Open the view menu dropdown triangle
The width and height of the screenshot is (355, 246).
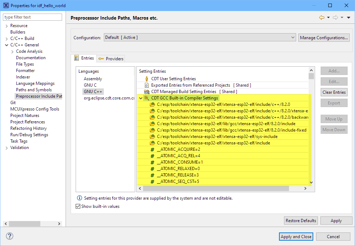pyautogui.click(x=349, y=17)
